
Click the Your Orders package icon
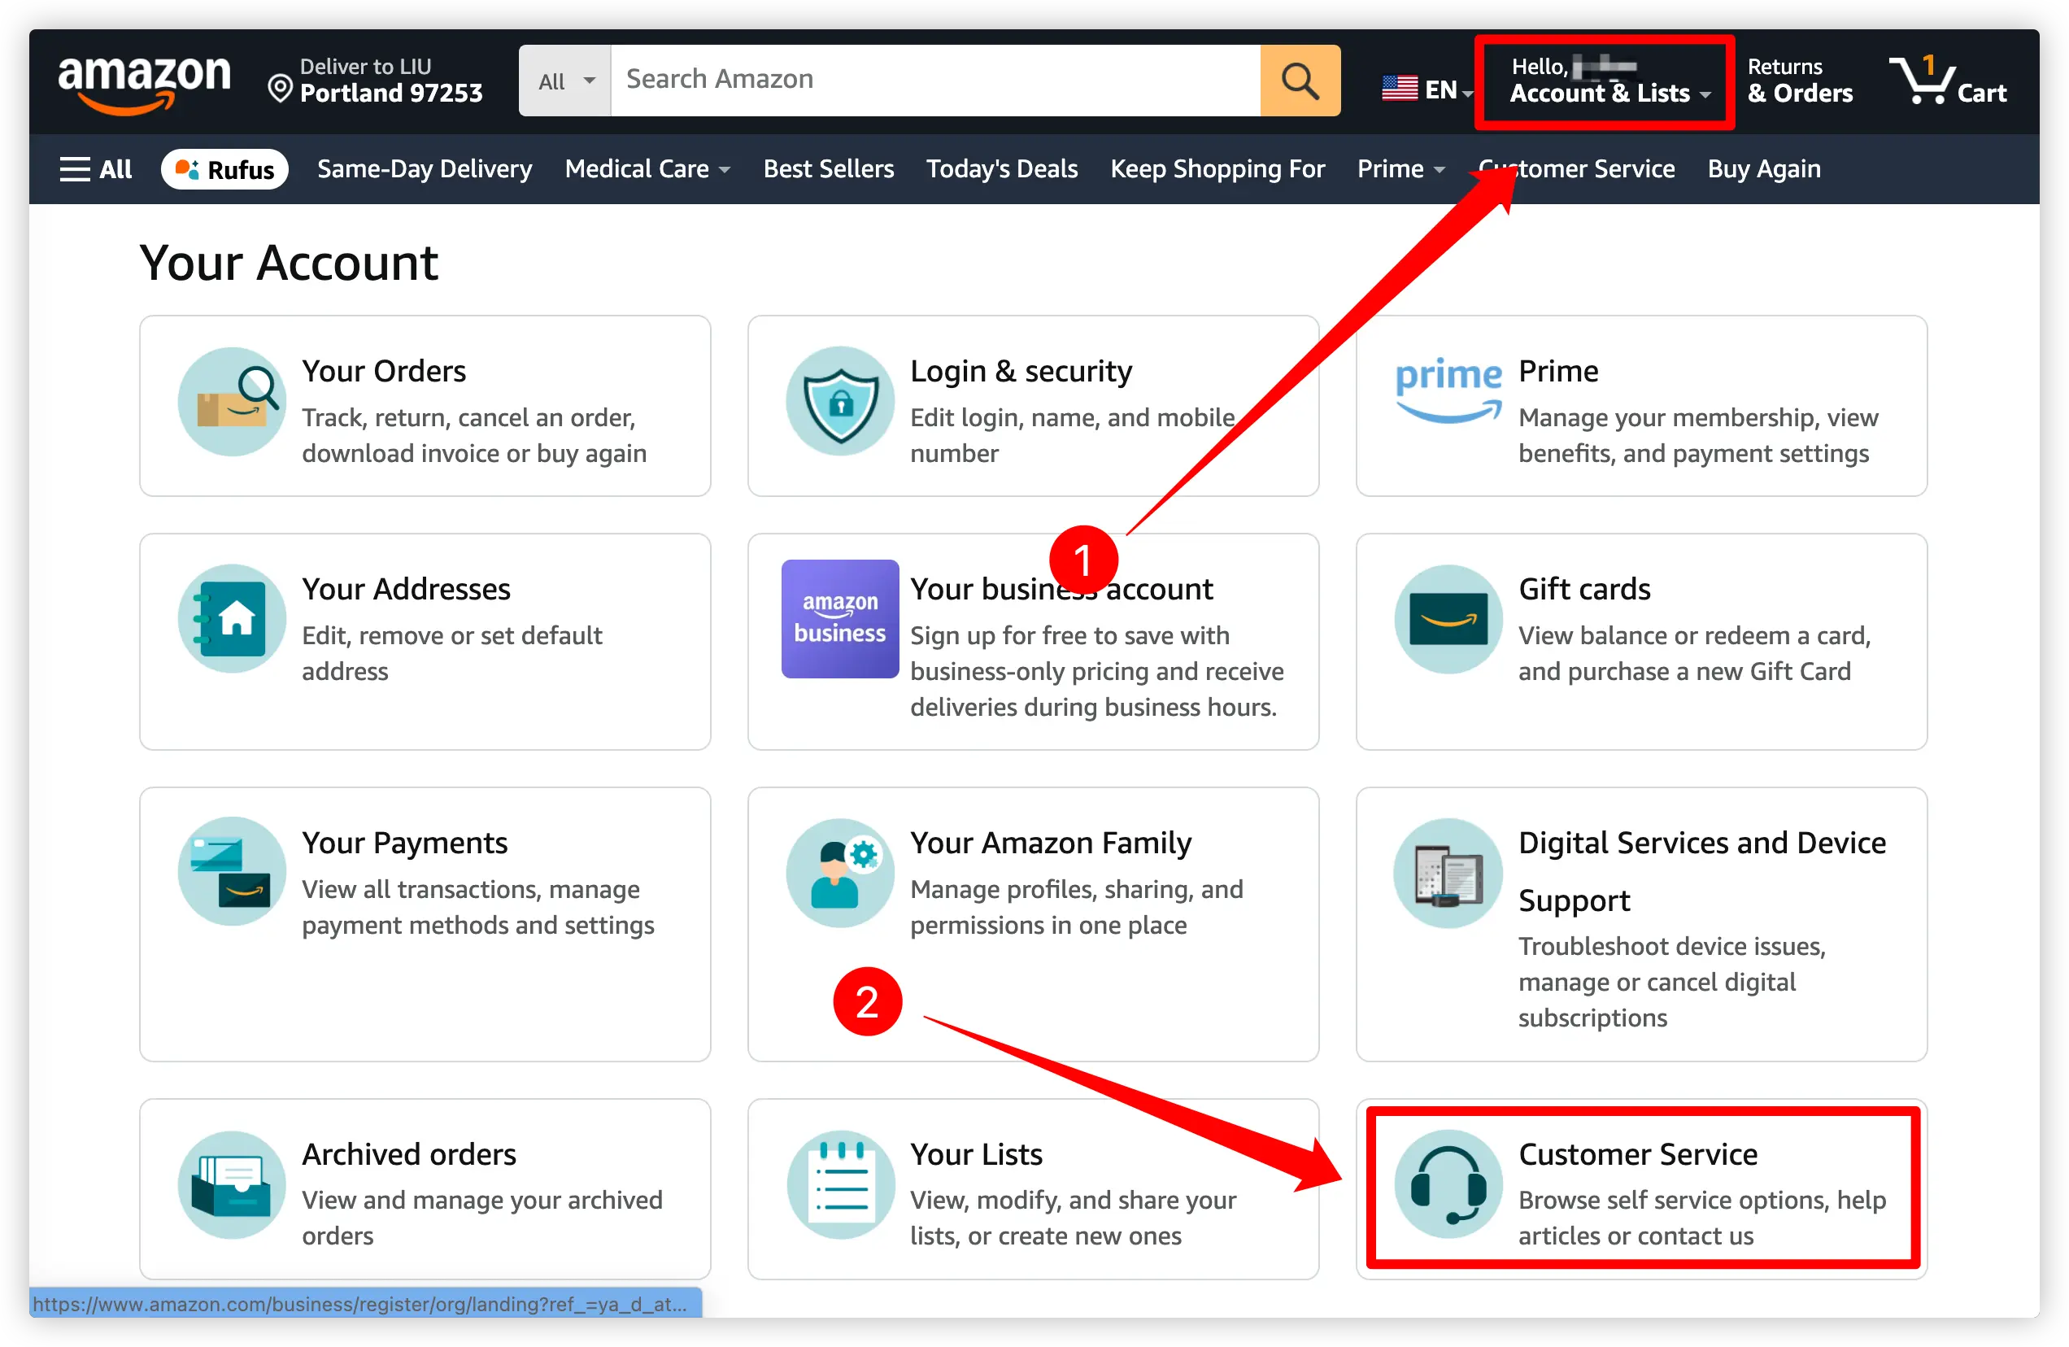click(x=232, y=401)
